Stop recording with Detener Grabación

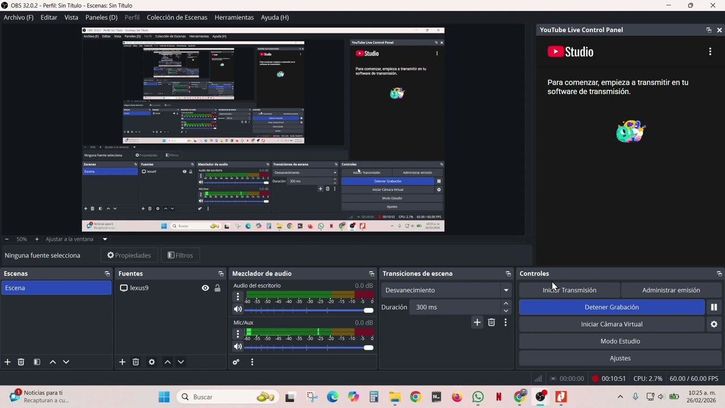[612, 307]
